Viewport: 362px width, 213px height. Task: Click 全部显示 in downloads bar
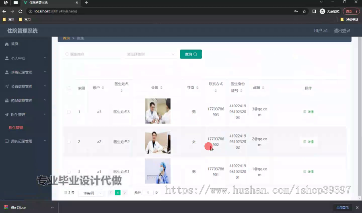click(343, 207)
